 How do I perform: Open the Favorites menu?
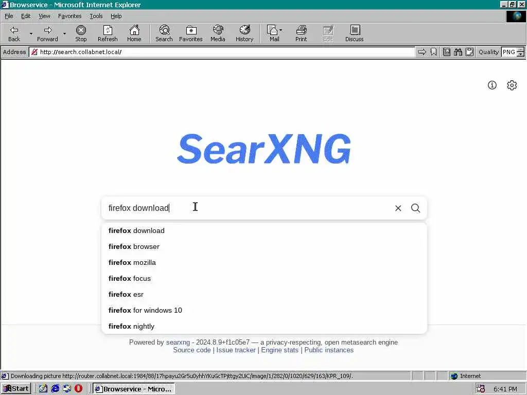[x=69, y=16]
